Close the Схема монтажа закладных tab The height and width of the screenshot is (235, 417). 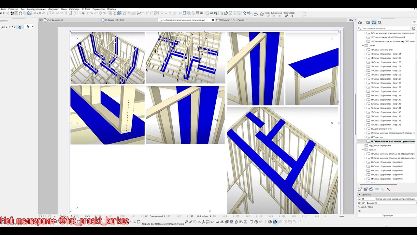[213, 20]
